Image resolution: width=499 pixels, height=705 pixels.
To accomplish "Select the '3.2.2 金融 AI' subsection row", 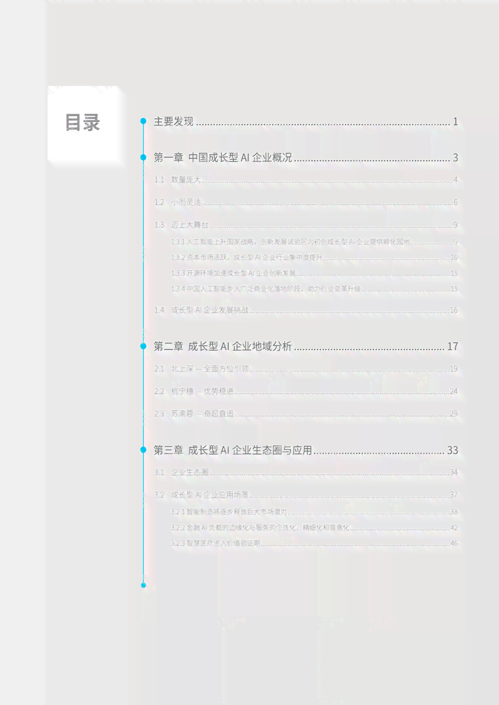I will pyautogui.click(x=314, y=527).
